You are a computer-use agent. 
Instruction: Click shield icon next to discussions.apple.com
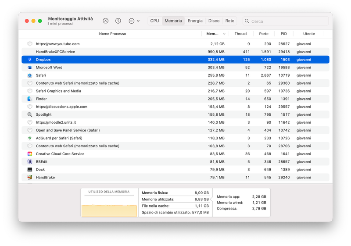point(30,107)
